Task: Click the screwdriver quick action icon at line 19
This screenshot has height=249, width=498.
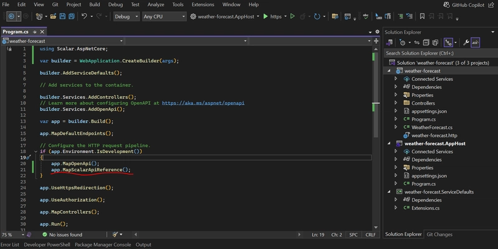Action: pyautogui.click(x=28, y=157)
